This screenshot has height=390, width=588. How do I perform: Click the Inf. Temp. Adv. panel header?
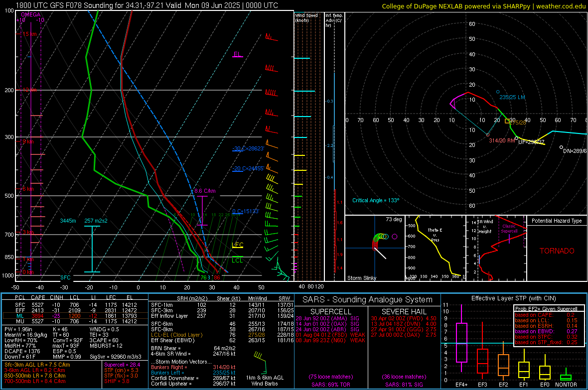pyautogui.click(x=334, y=20)
